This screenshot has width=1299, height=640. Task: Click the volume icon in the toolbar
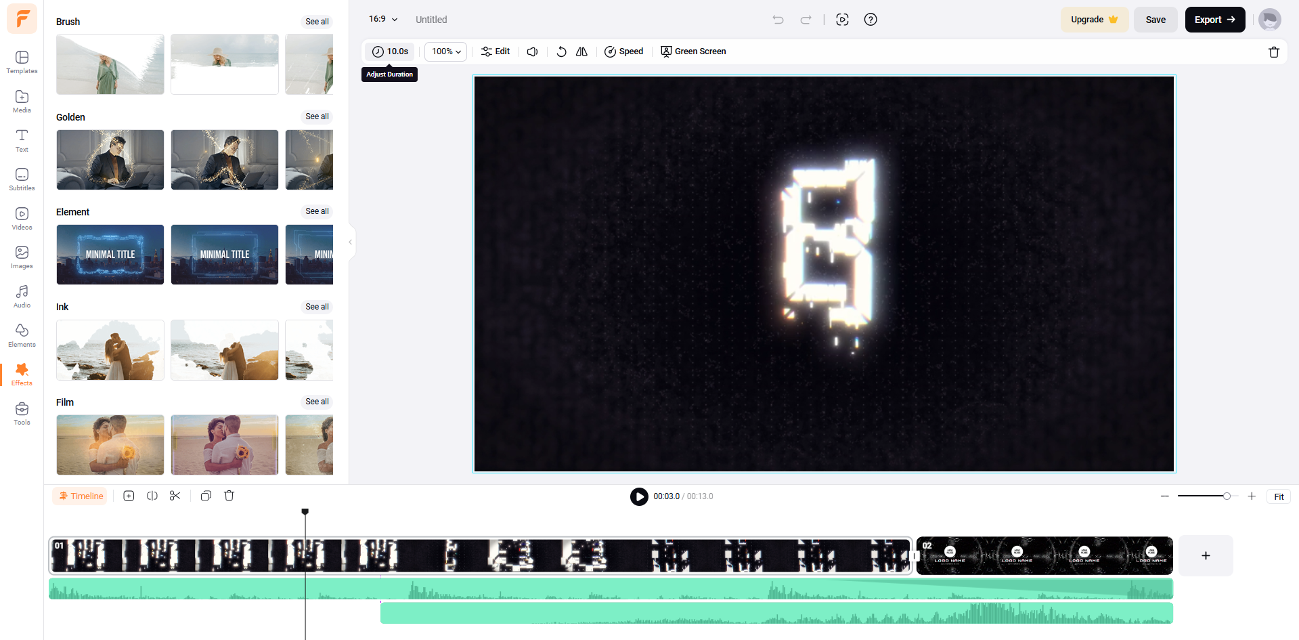(532, 51)
